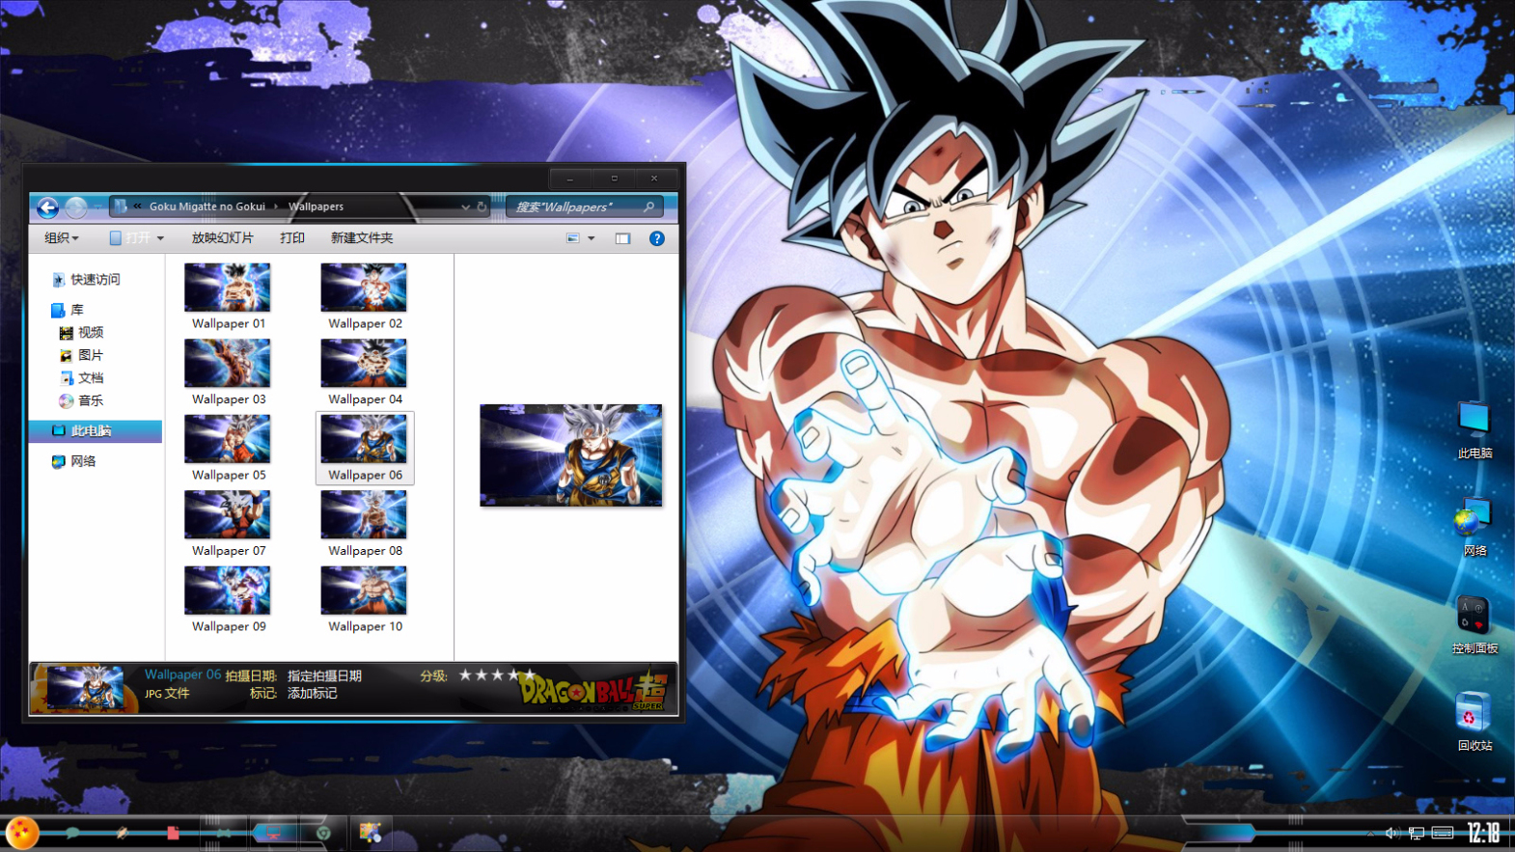Open 回收站 recycle bin desktop icon
Screen dimensions: 1515x852
coord(1474,722)
